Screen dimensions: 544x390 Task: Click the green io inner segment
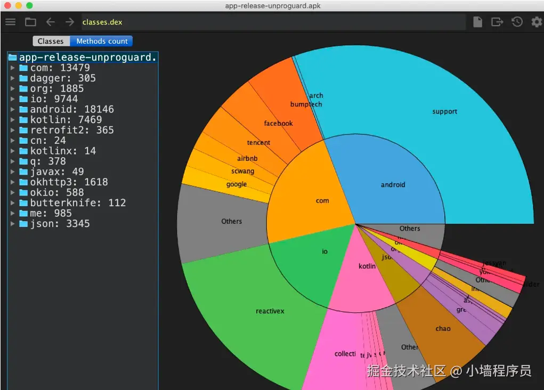312,267
